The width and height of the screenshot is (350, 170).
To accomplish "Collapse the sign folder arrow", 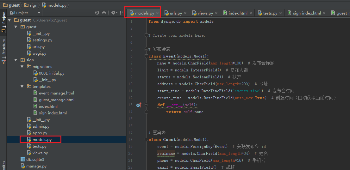I will 16,60.
